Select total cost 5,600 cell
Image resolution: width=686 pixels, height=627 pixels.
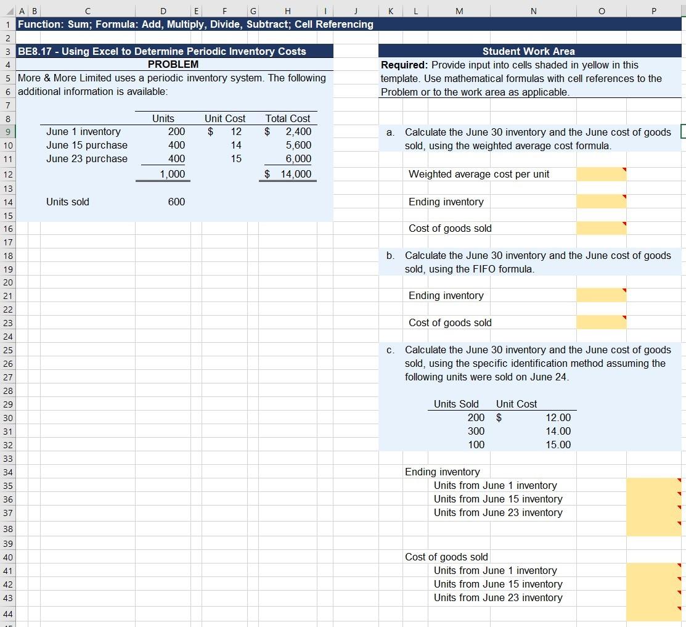(287, 145)
